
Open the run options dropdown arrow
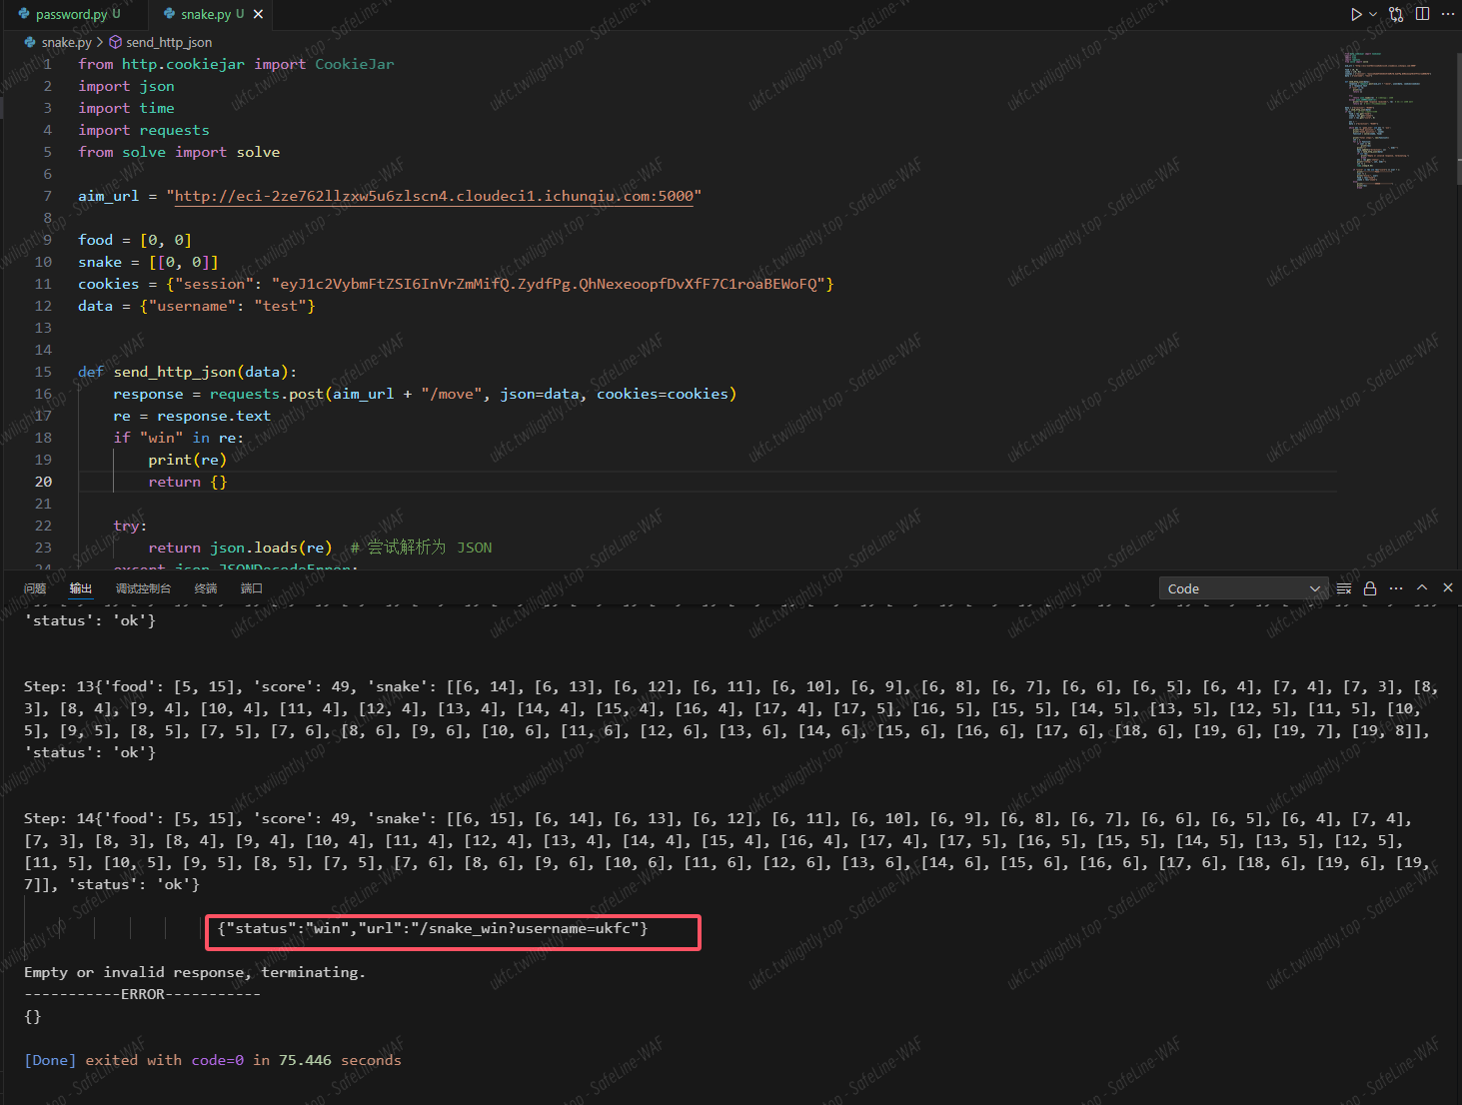click(1373, 14)
